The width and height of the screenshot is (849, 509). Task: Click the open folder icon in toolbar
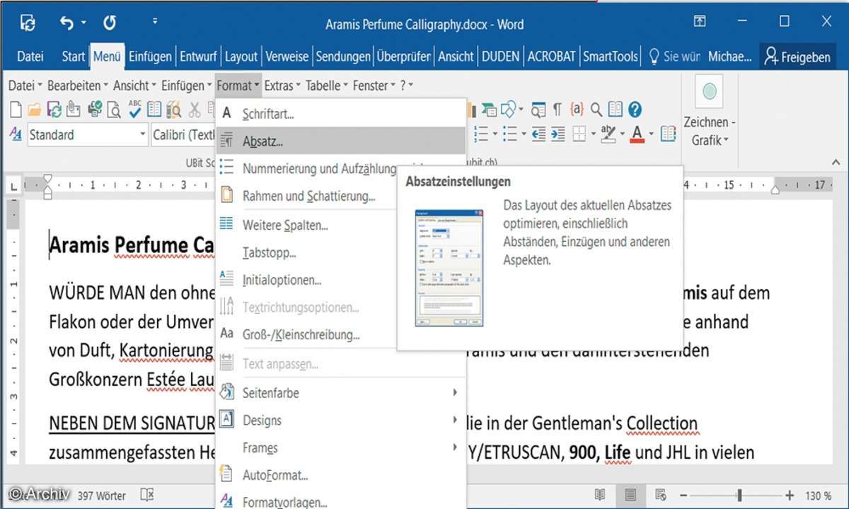pyautogui.click(x=35, y=110)
